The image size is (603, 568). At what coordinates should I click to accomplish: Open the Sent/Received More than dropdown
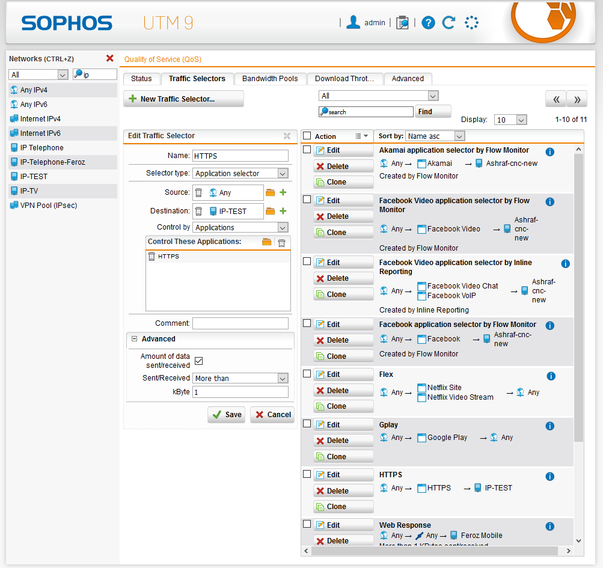pyautogui.click(x=240, y=379)
